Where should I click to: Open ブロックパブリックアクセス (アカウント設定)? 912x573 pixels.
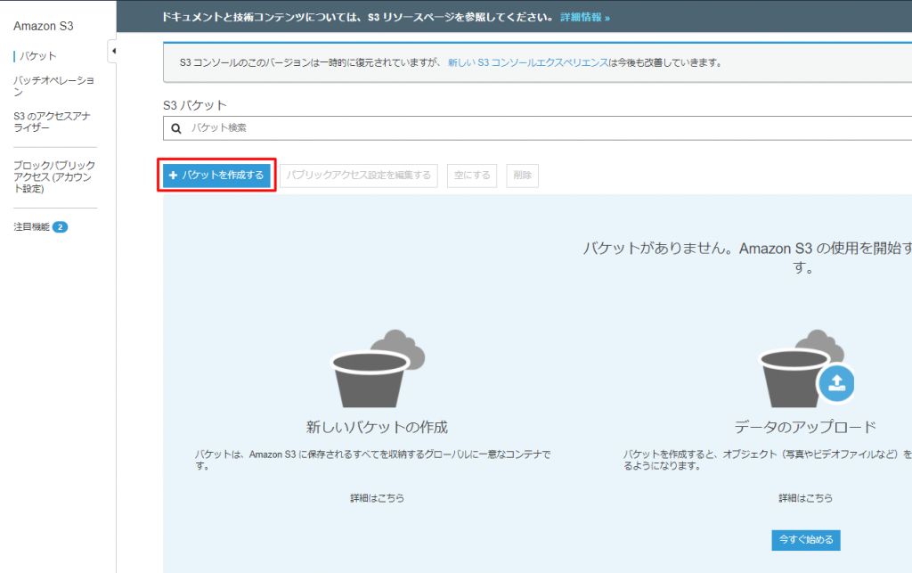pos(54,176)
